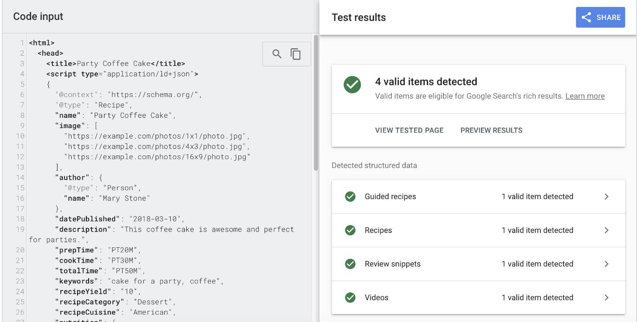Open VIEW TESTED PAGE

409,130
